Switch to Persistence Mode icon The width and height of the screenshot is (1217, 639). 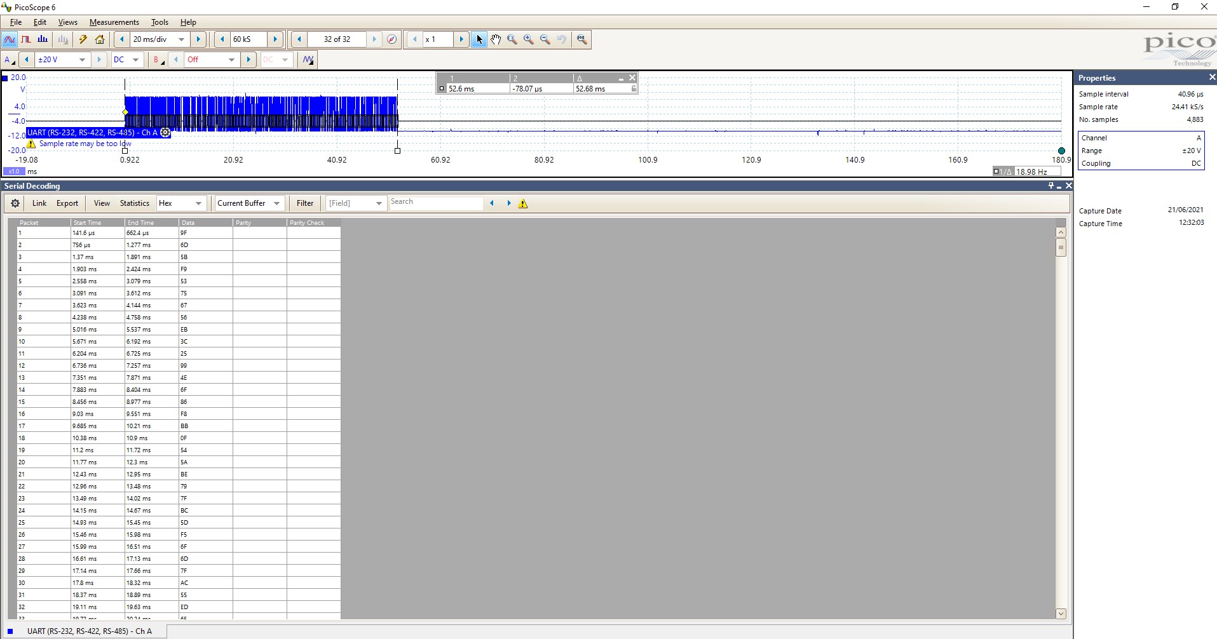click(x=26, y=39)
